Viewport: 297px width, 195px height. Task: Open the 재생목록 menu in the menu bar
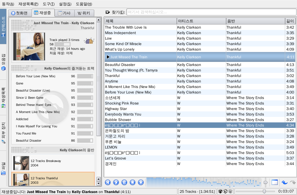coord(28,4)
